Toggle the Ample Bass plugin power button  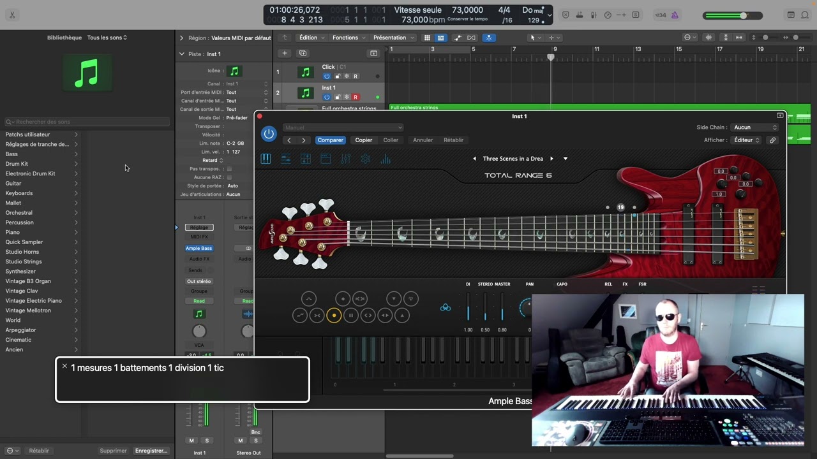coord(269,134)
